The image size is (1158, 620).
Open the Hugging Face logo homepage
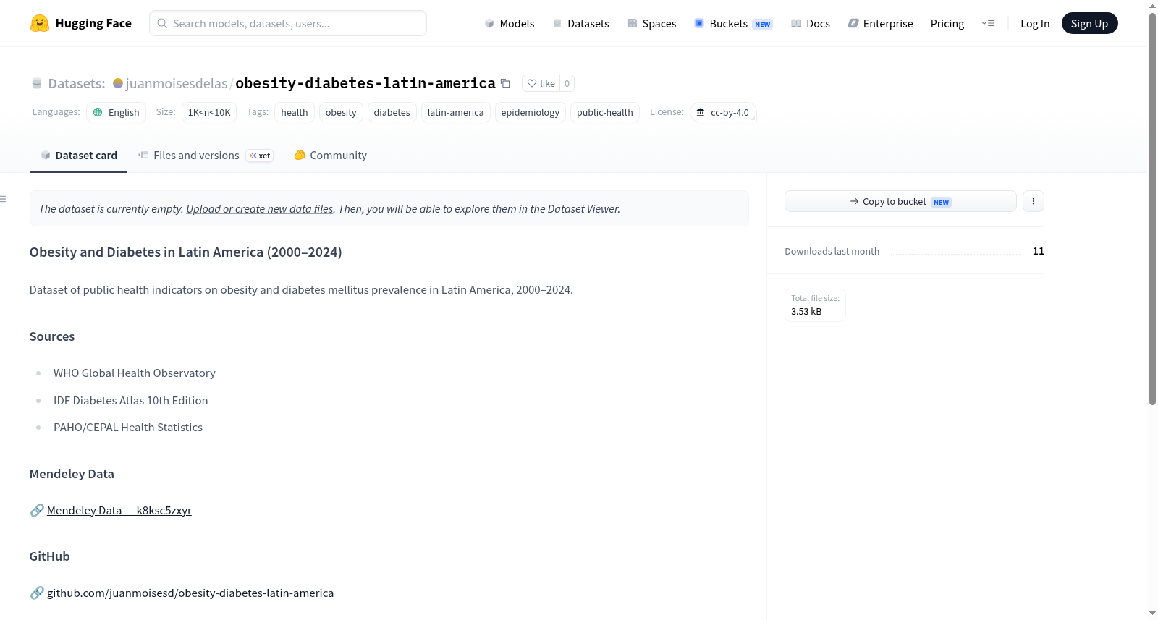point(81,23)
